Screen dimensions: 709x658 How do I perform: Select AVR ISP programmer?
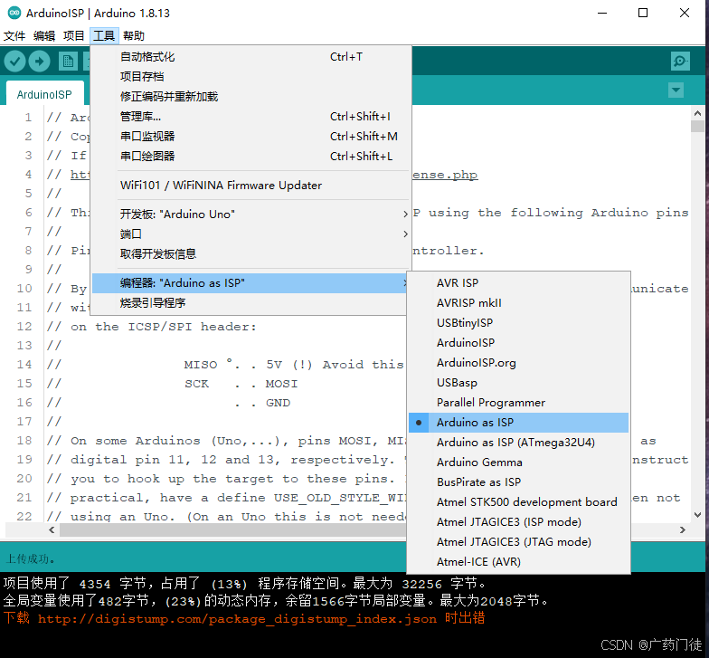[x=519, y=282]
